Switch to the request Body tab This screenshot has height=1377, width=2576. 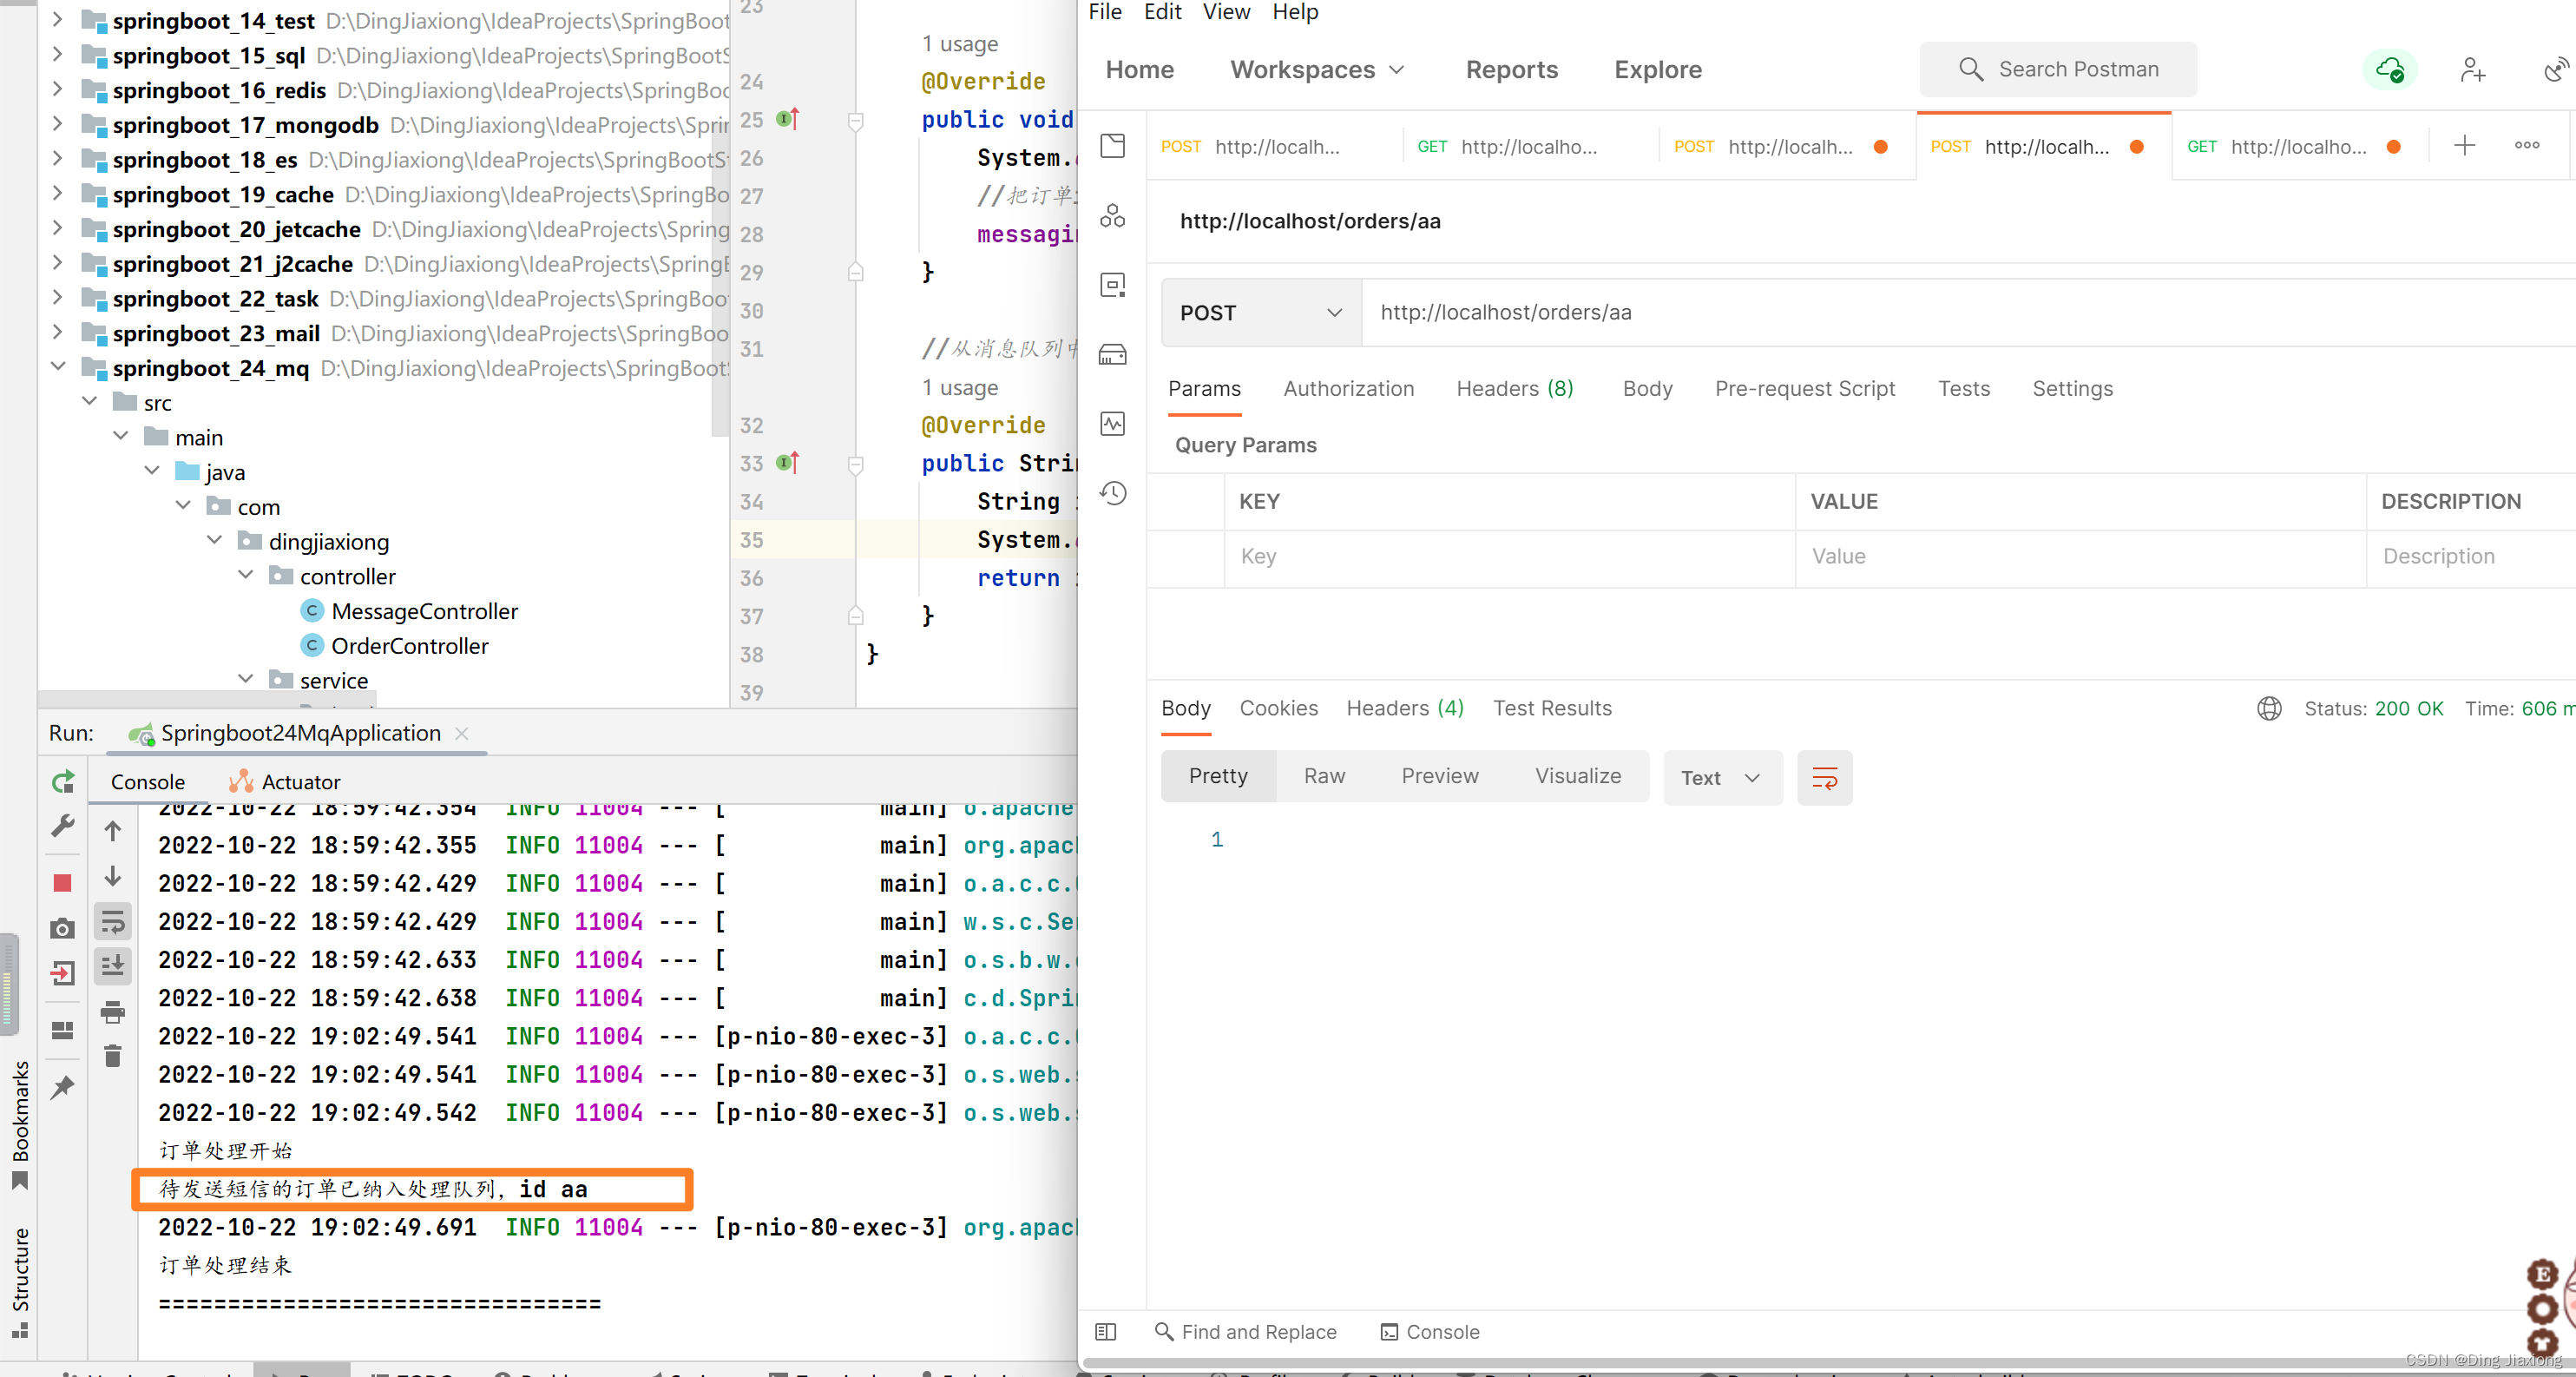[x=1647, y=388]
